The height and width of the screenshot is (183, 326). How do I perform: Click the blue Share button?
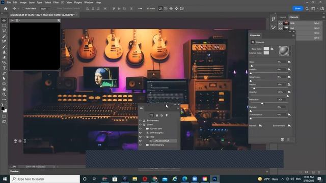click(x=297, y=9)
